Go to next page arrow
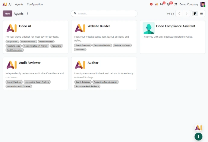 [186, 14]
